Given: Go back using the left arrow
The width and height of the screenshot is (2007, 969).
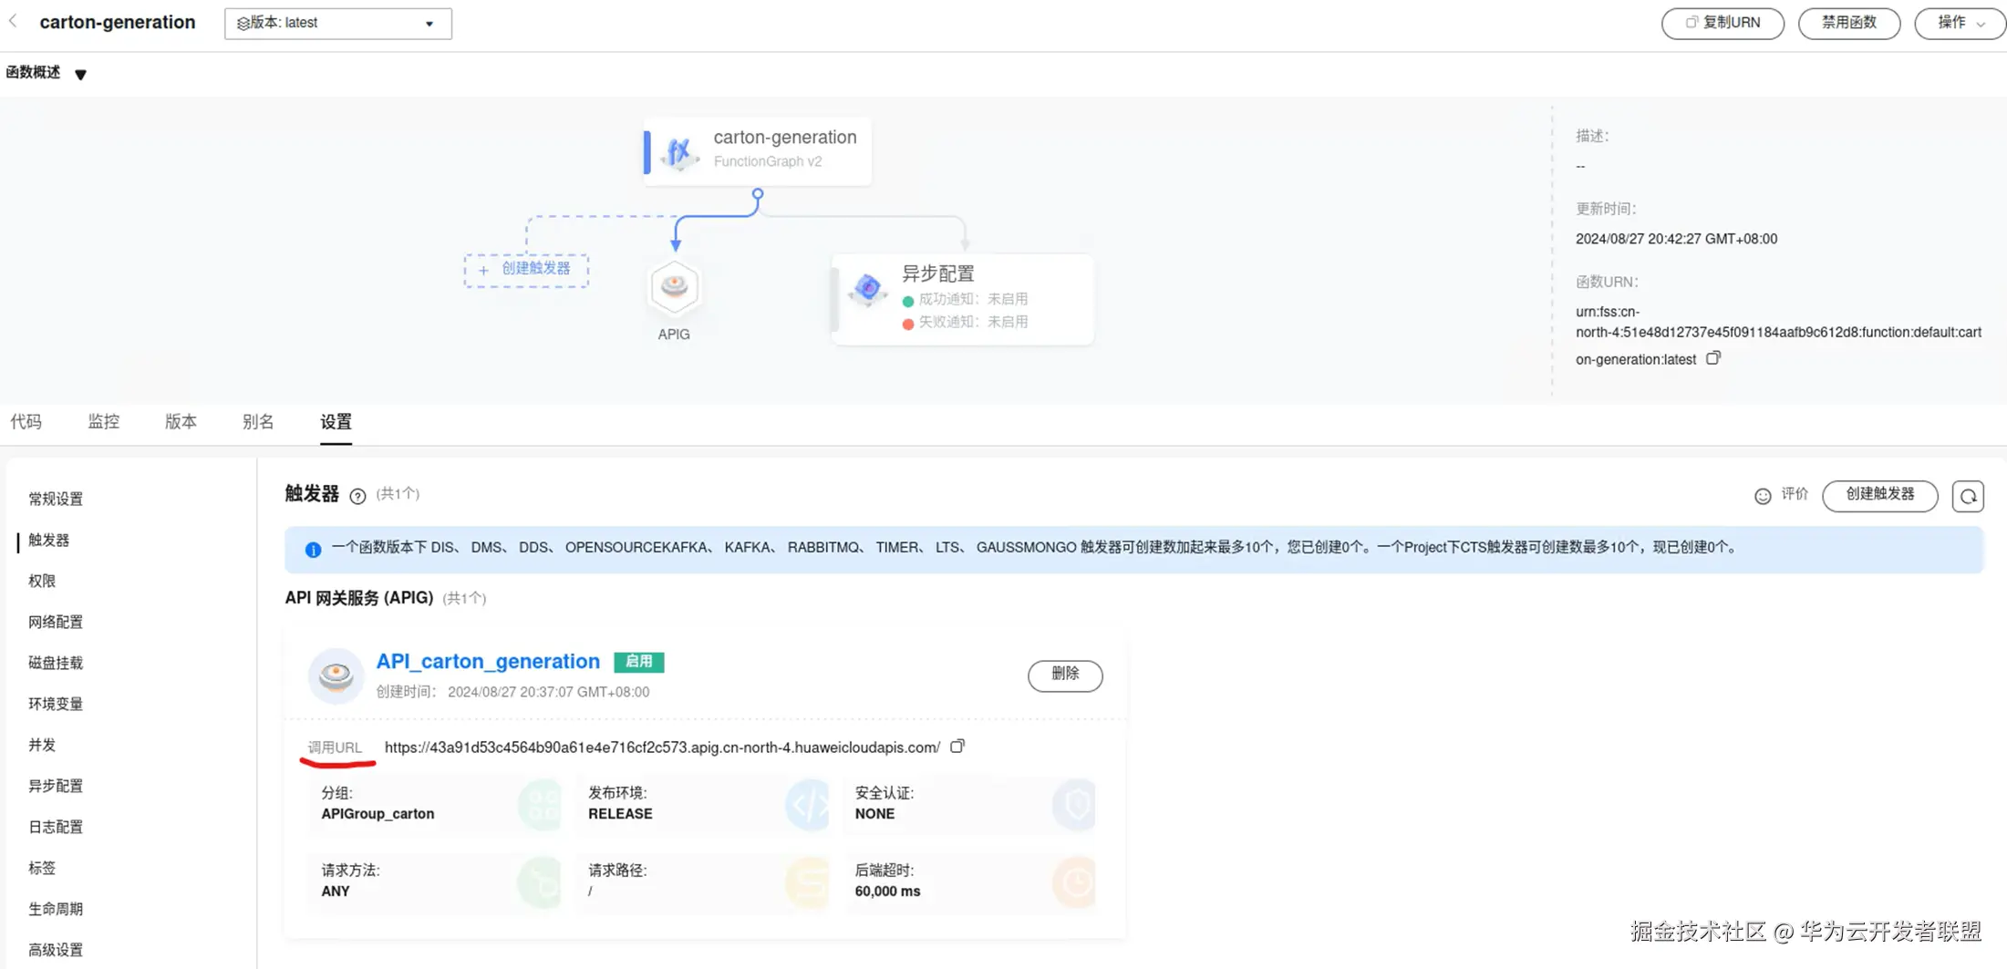Looking at the screenshot, I should point(13,22).
